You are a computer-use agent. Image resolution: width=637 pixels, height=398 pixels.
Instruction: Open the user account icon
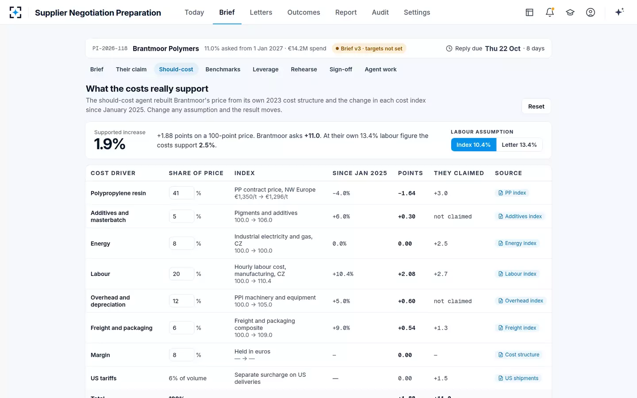[591, 12]
